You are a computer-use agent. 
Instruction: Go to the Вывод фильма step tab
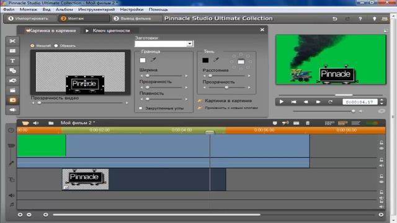136,19
